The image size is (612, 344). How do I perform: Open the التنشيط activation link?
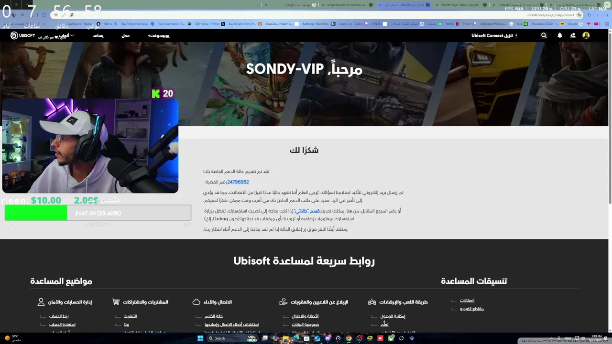pos(131,316)
